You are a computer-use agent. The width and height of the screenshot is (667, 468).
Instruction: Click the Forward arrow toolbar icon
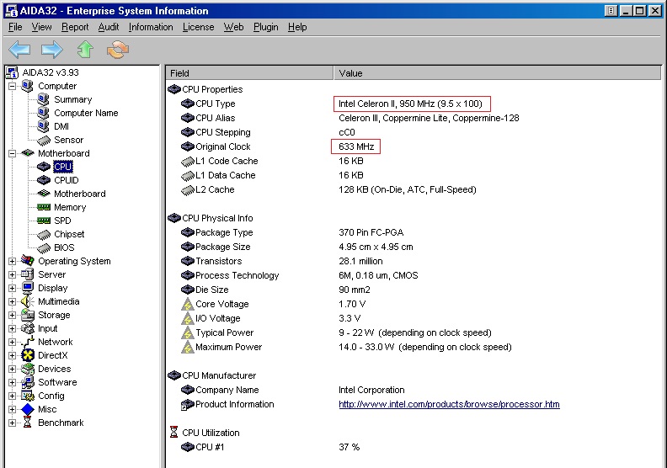point(52,50)
